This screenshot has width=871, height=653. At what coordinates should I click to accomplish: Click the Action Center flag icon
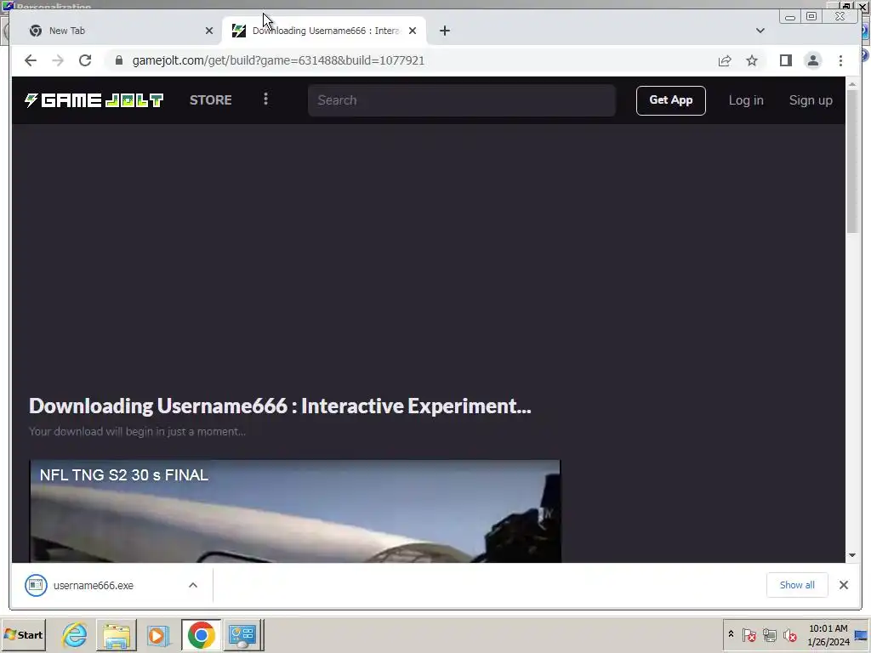[x=749, y=634]
